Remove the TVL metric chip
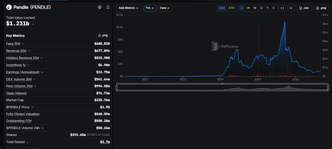This screenshot has width=332, height=149. (x=153, y=8)
